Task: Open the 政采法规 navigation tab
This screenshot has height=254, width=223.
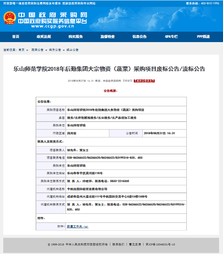Action: tap(44, 37)
